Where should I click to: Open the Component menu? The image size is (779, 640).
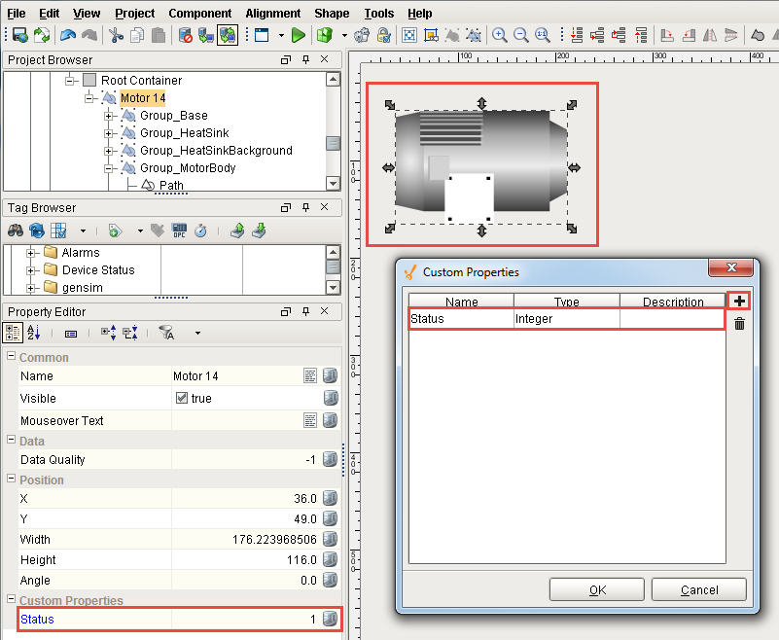pos(199,14)
